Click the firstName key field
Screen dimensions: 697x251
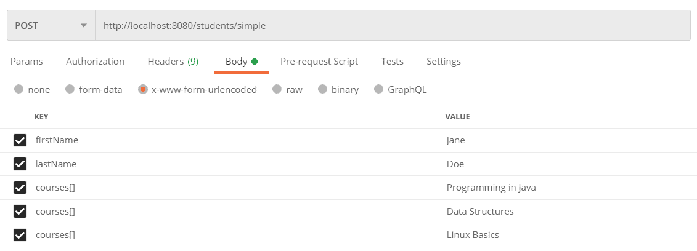tap(234, 140)
